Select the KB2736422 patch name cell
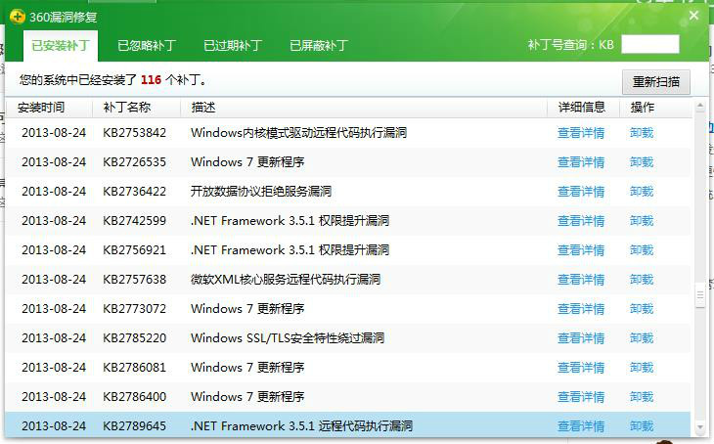Viewport: 714px width, 444px height. (134, 192)
